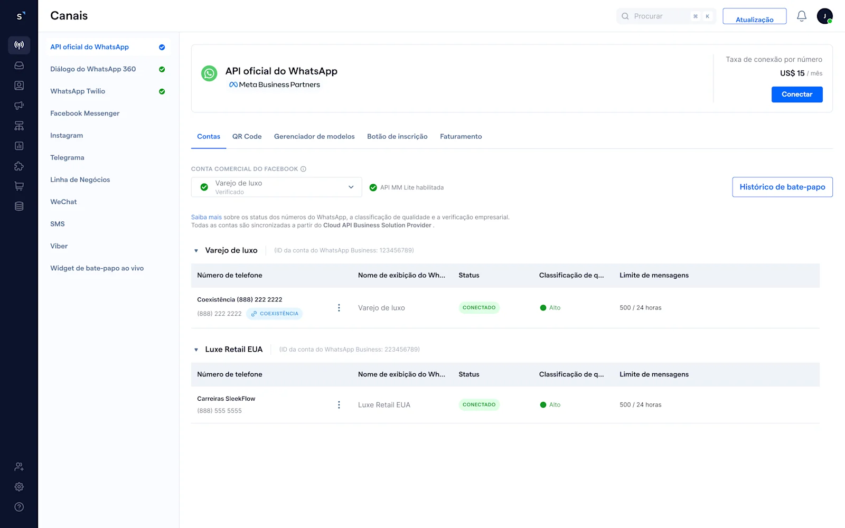Collapse the Varejo de luxo section triangle
The height and width of the screenshot is (528, 845).
point(196,251)
